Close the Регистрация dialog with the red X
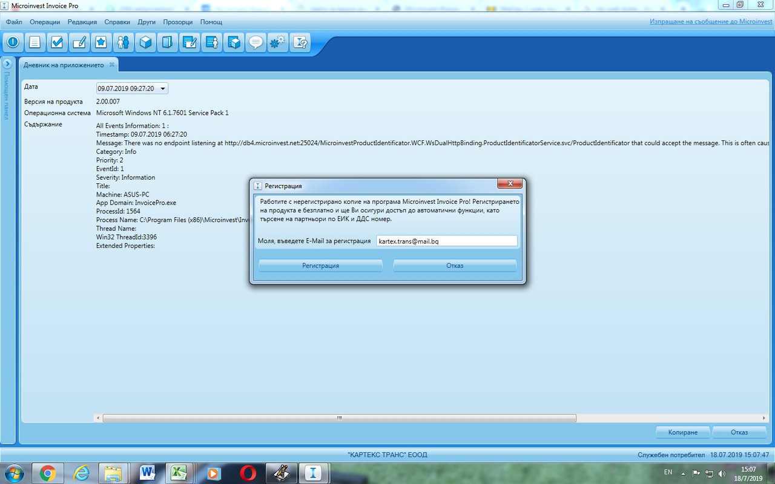 tap(510, 184)
